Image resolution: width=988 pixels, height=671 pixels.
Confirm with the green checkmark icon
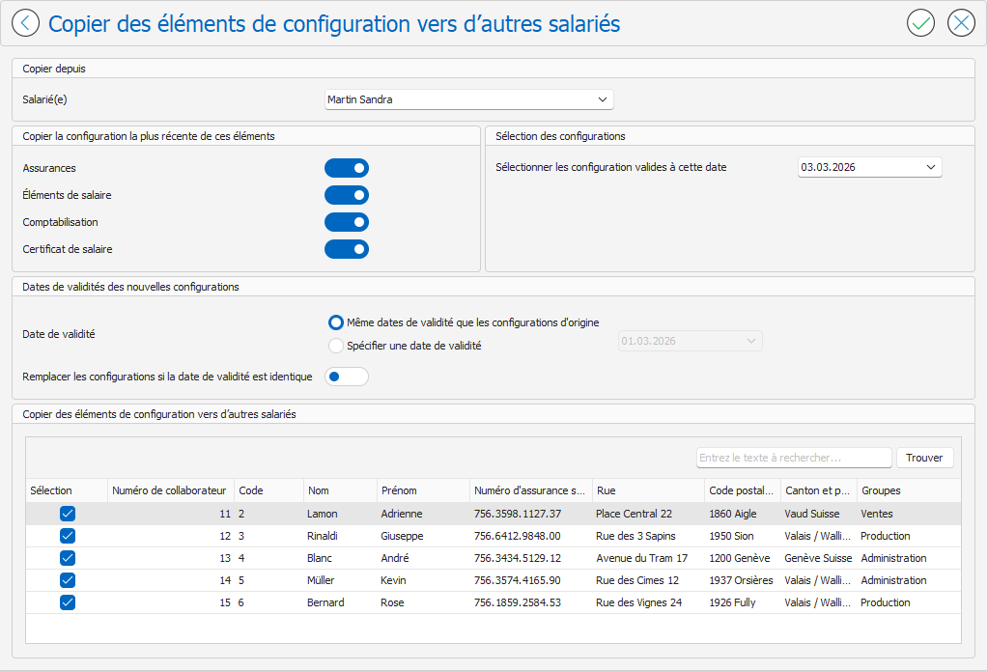(920, 23)
